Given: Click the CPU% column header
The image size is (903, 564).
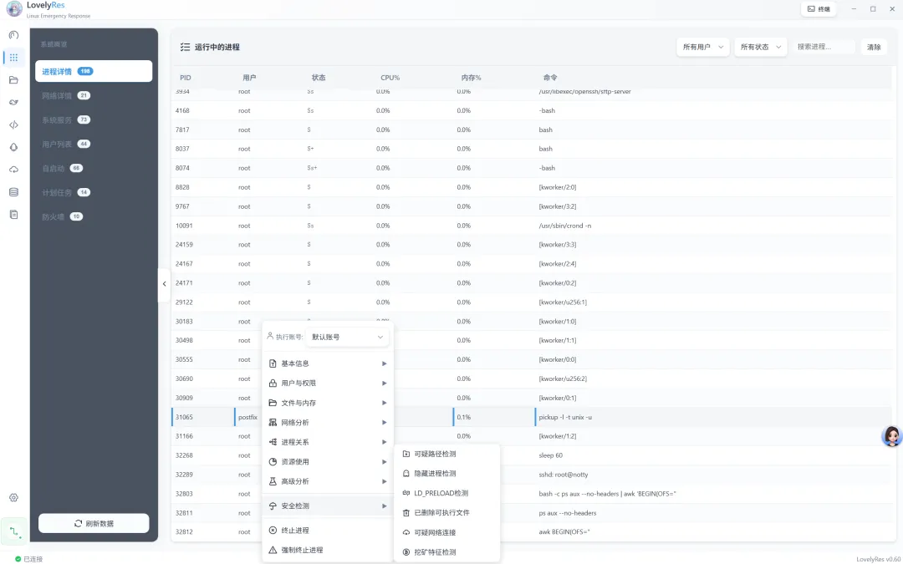Looking at the screenshot, I should tap(390, 78).
